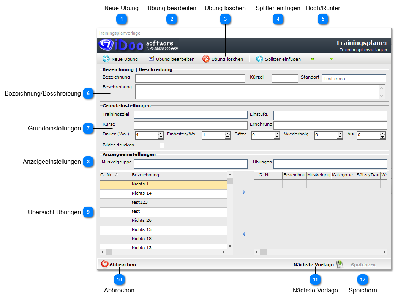Click the Speichern button
The height and width of the screenshot is (300, 395).
point(363,265)
